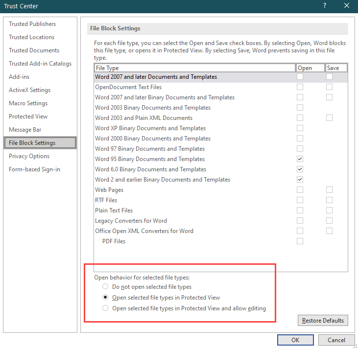This screenshot has width=358, height=349.
Task: Check Open for Legacy Converters for Word
Action: pos(300,220)
